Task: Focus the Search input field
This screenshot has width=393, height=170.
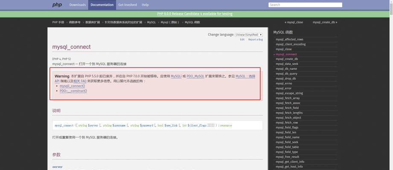Action: (305, 5)
